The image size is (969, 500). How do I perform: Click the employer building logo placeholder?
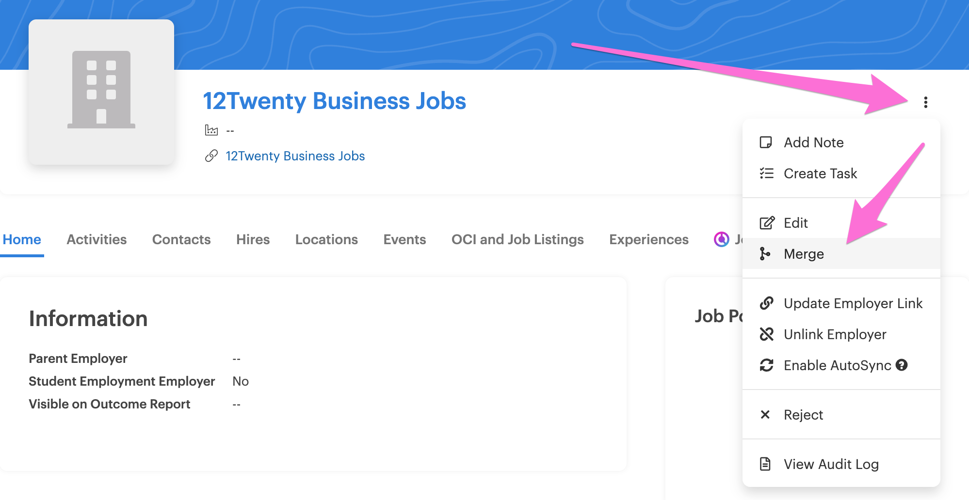(101, 92)
